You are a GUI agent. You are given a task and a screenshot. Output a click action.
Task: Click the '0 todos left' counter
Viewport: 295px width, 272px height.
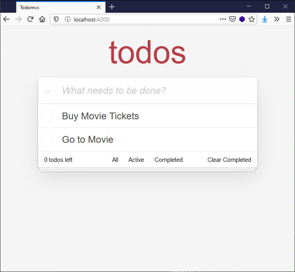pyautogui.click(x=58, y=160)
